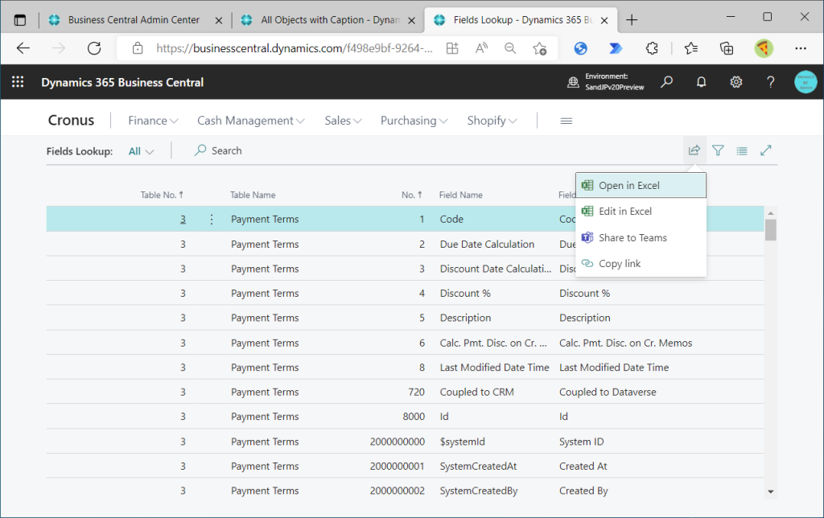Open the All views dropdown
824x518 pixels.
141,151
